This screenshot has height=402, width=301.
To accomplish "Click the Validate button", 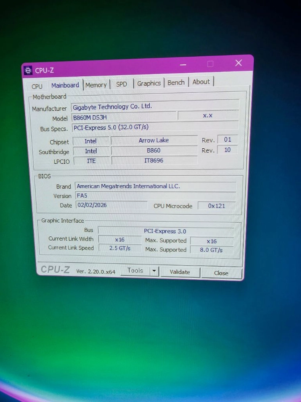I will tap(180, 272).
